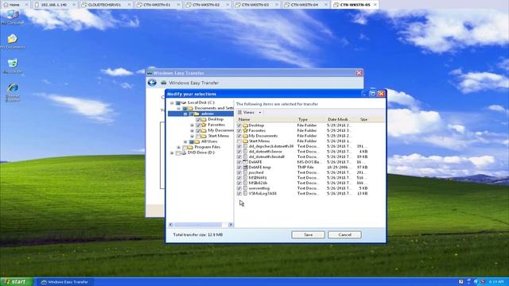This screenshot has height=286, width=509.
Task: Collapse the Documents and Settings tree node
Action: [179, 108]
